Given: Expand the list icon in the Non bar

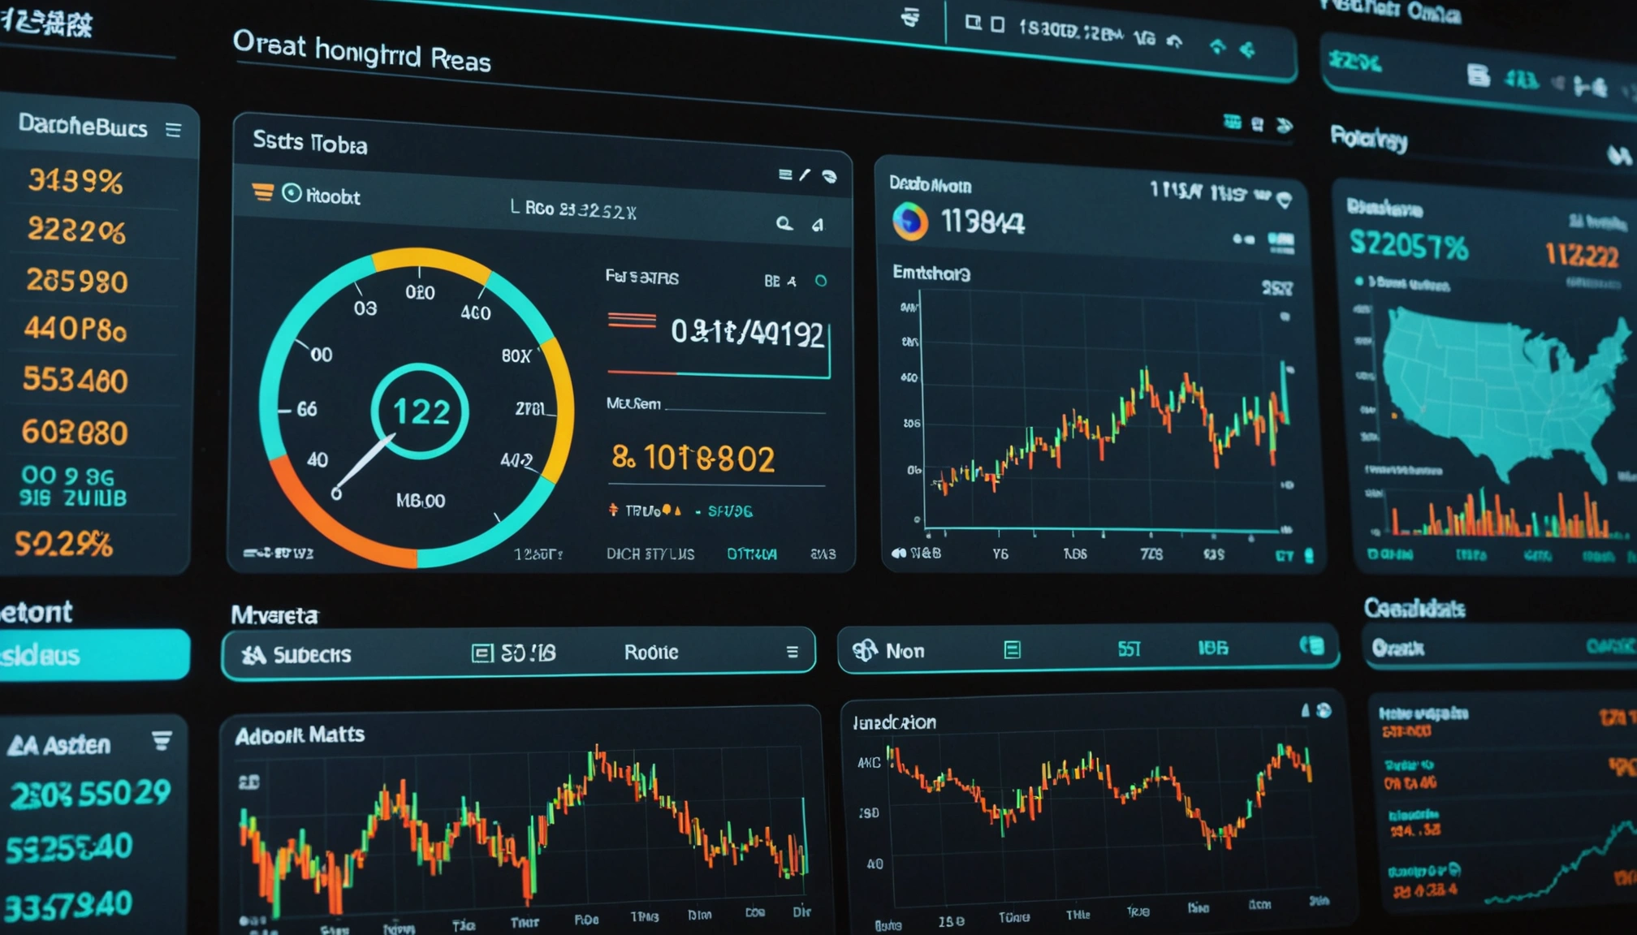Looking at the screenshot, I should coord(1012,649).
